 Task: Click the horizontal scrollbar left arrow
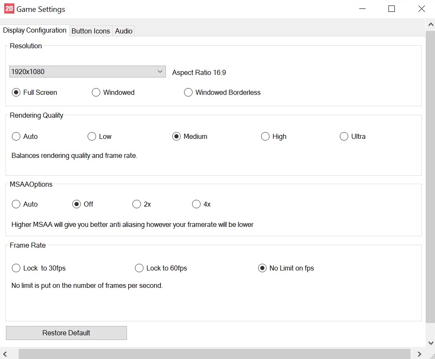tap(5, 354)
